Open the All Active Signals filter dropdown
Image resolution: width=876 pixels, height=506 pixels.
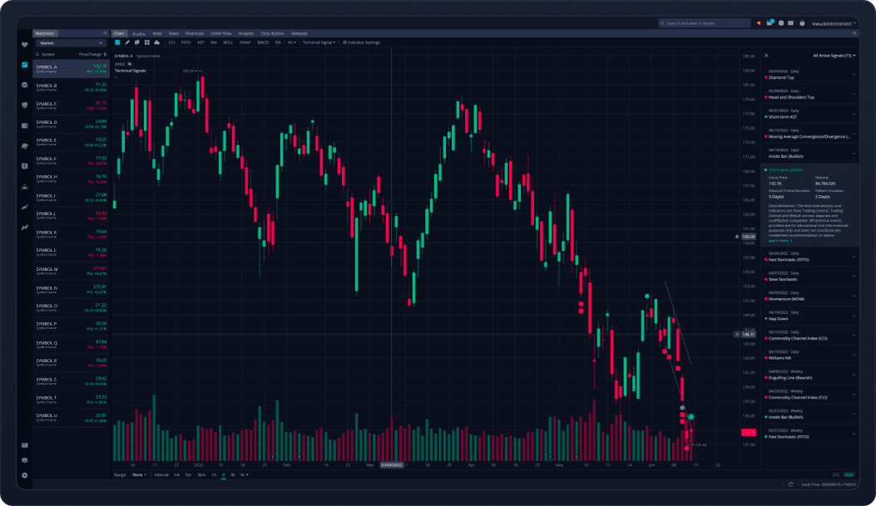tap(834, 55)
